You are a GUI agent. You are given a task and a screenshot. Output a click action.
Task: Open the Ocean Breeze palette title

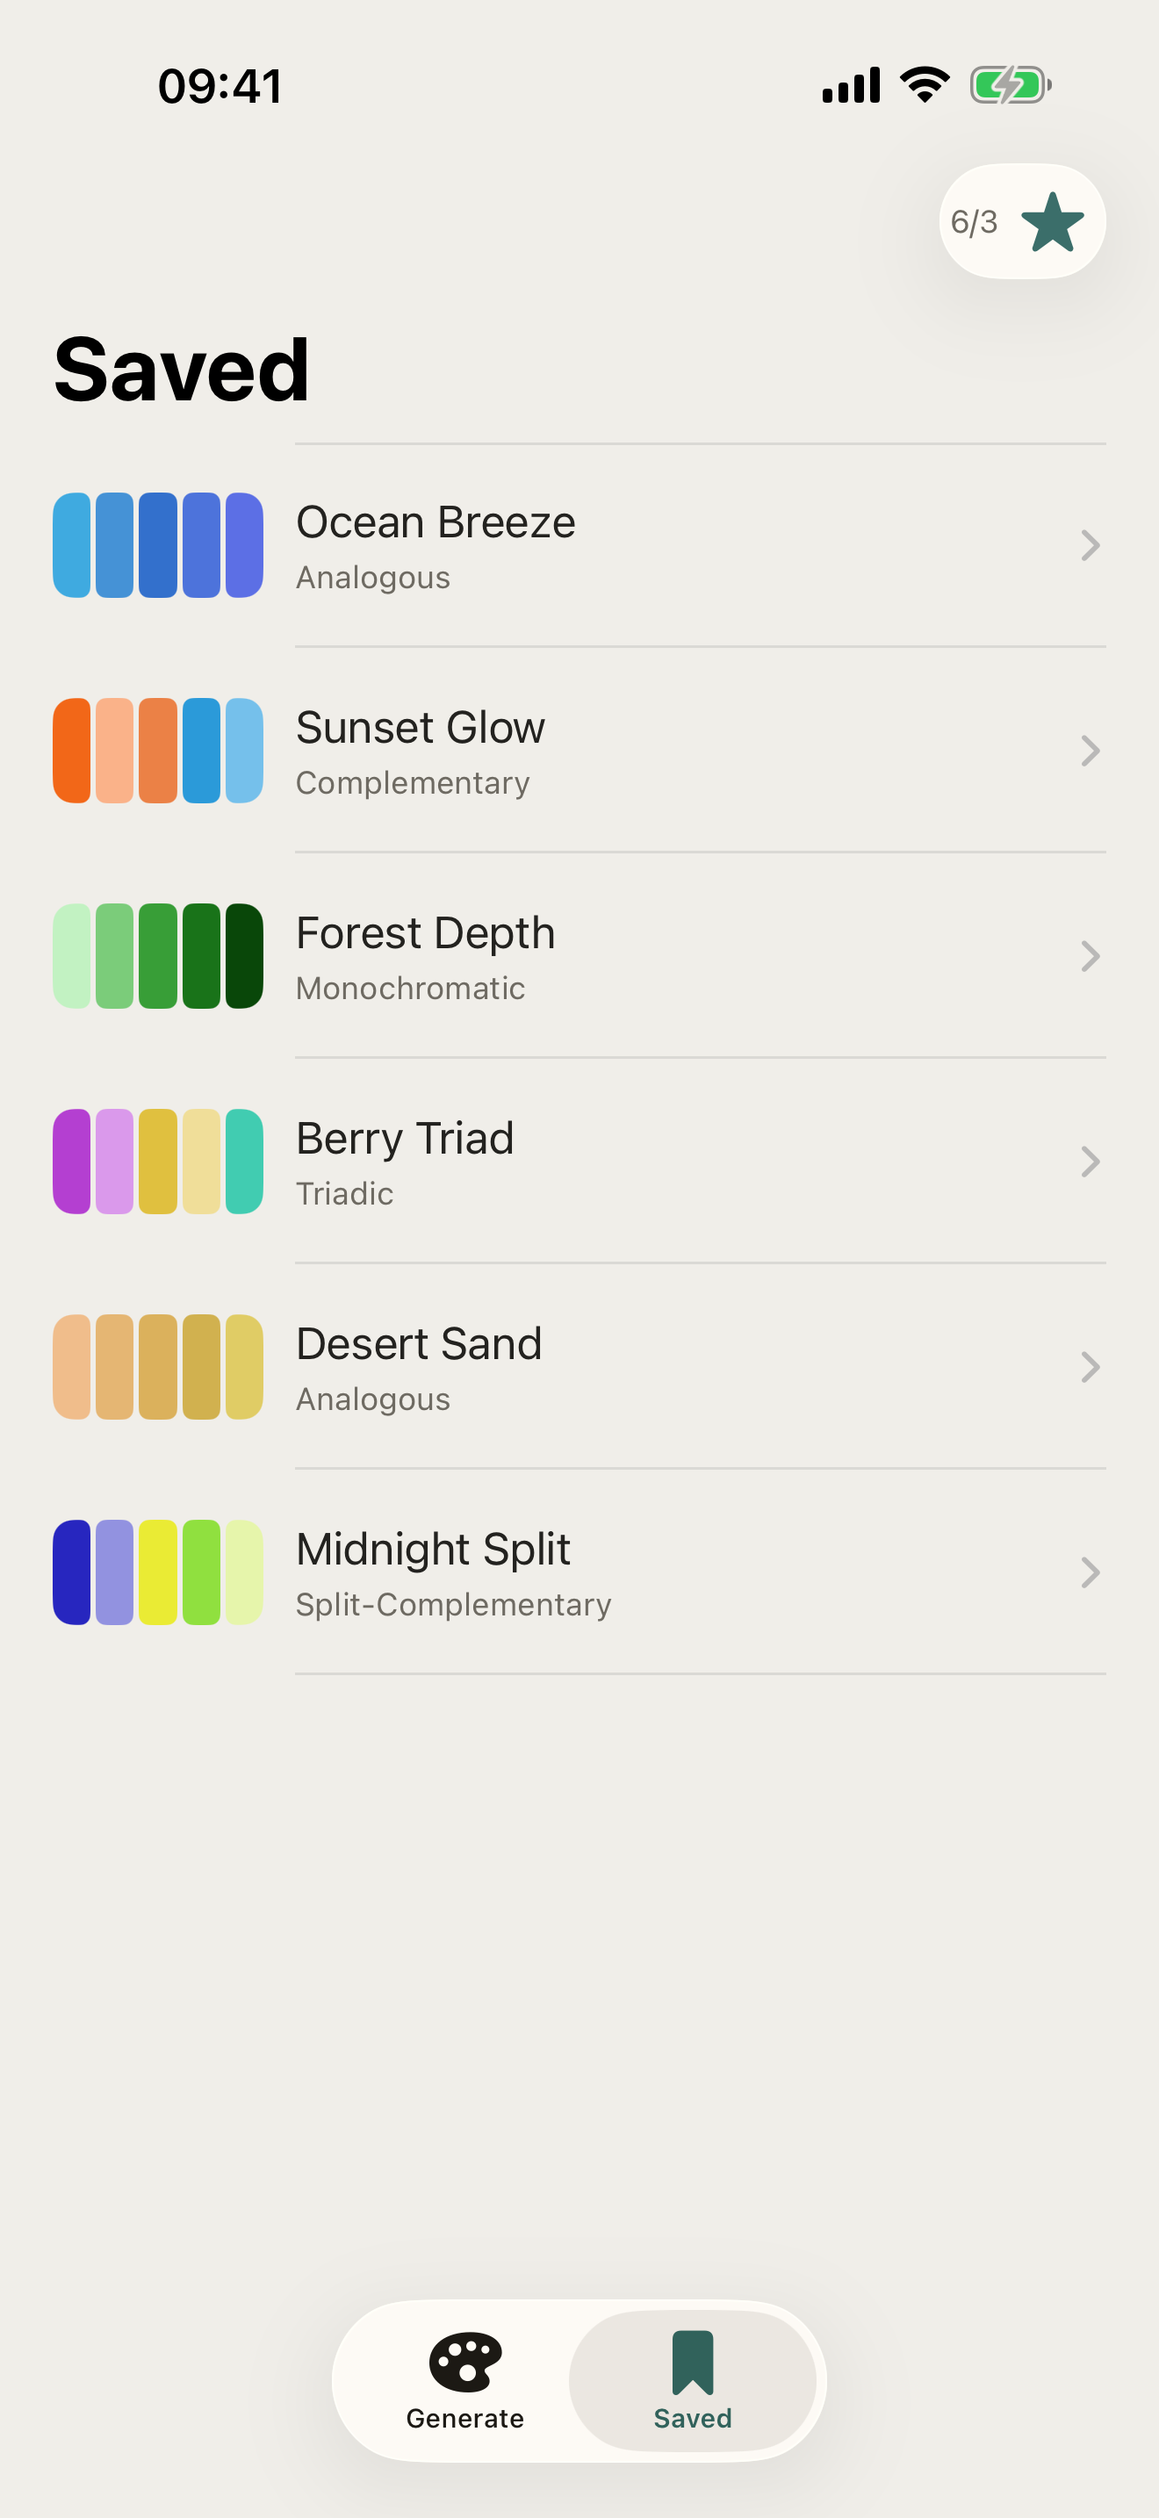click(436, 522)
